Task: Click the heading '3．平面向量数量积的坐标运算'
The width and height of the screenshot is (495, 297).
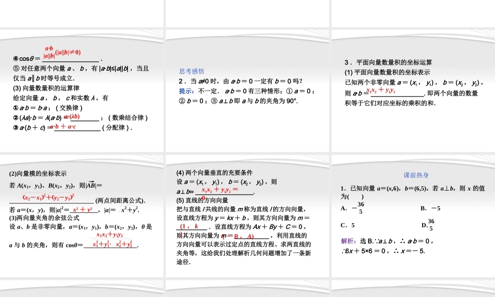Action: click(x=388, y=62)
